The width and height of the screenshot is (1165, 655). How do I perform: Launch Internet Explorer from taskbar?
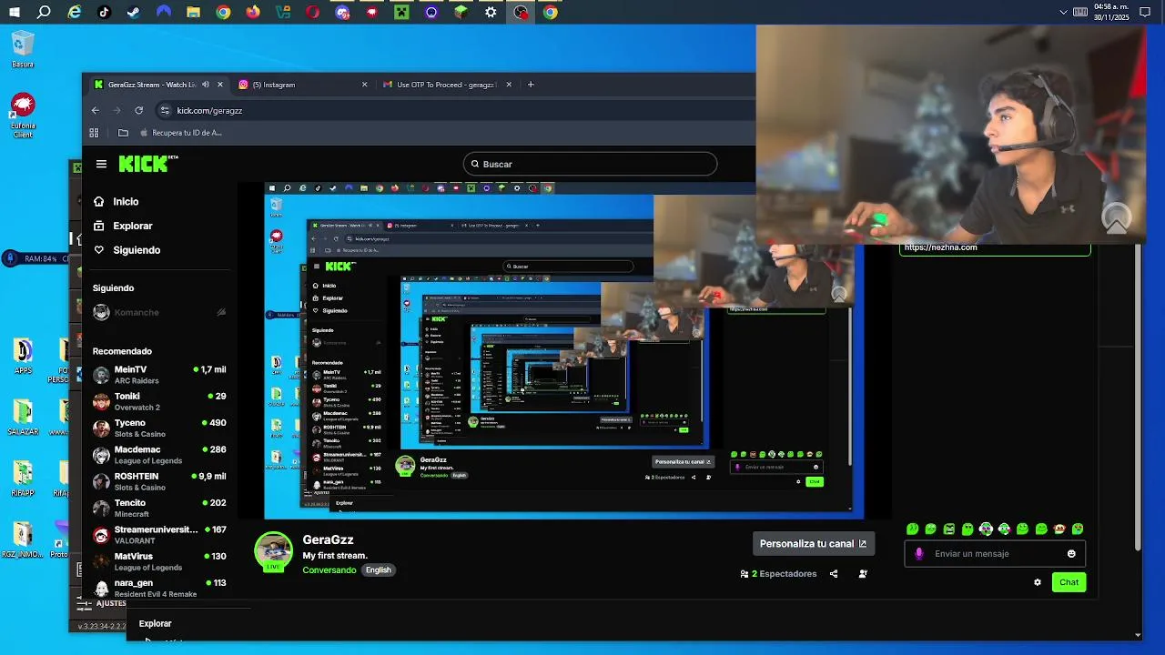point(75,13)
